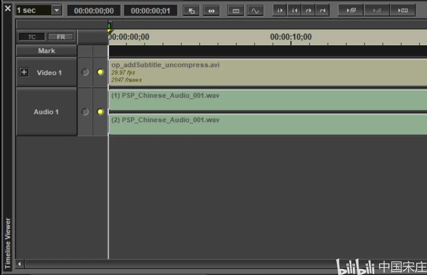This screenshot has height=275, width=427.
Task: Click the left-right arrows fit-to-width icon
Action: pos(211,10)
